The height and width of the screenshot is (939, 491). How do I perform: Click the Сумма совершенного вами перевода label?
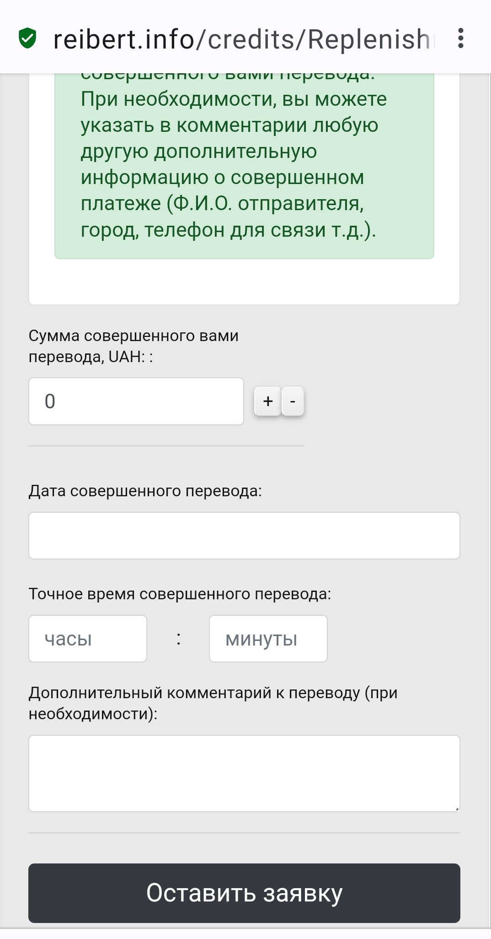point(133,346)
